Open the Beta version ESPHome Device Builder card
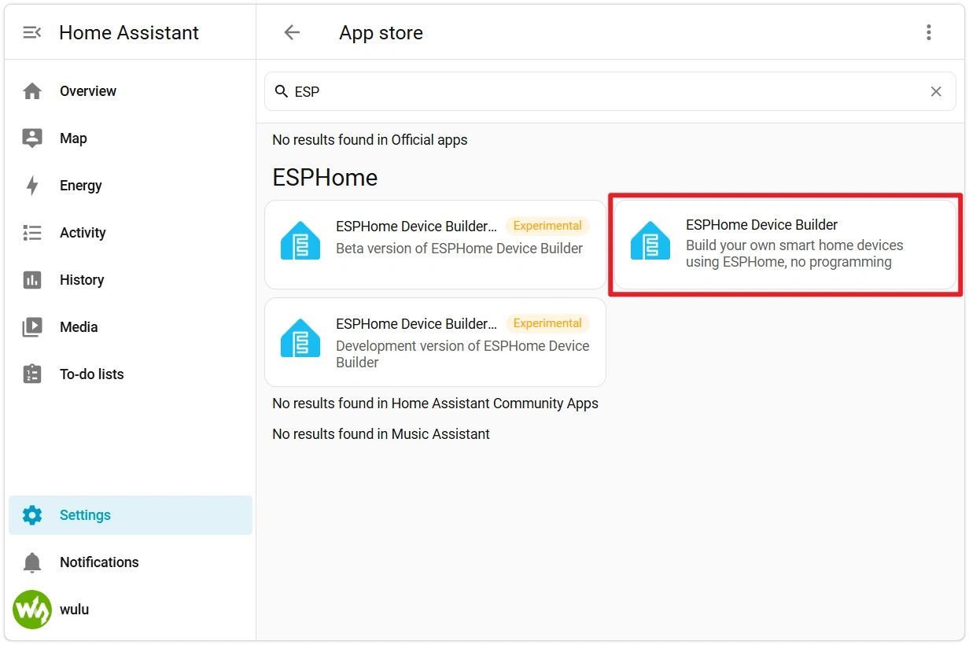The width and height of the screenshot is (969, 645). (435, 245)
